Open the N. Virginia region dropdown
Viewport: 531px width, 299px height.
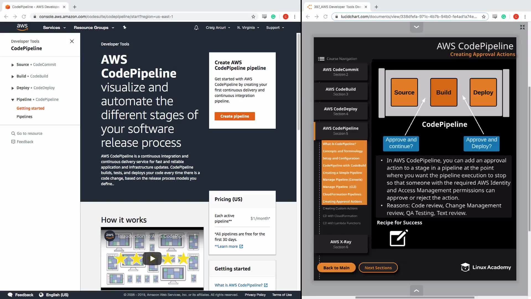click(x=248, y=28)
